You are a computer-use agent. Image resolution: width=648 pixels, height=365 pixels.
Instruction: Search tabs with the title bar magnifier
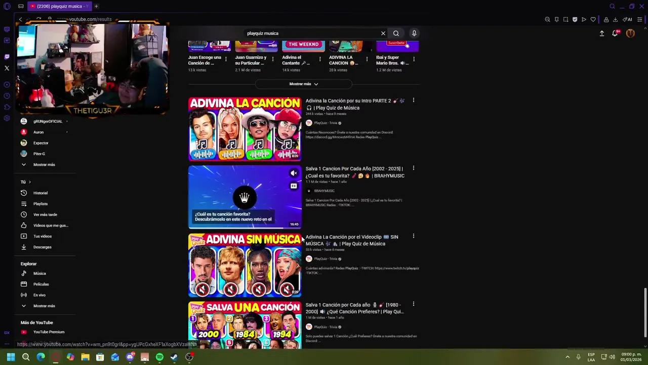point(612,6)
